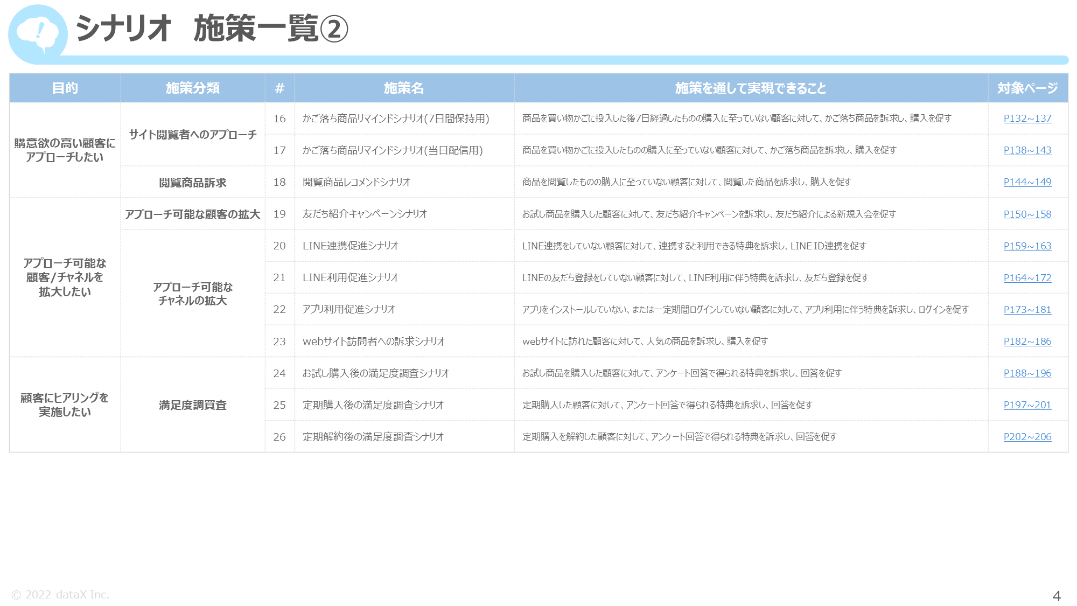The height and width of the screenshot is (606, 1077).
Task: Select 定期購入後の満足度調査シナリオ cell
Action: pyautogui.click(x=404, y=405)
